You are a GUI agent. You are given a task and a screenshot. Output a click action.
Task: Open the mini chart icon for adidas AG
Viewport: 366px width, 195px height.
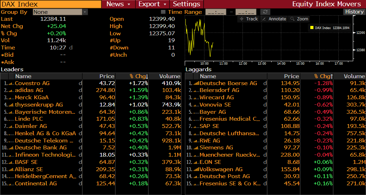click(x=11, y=91)
